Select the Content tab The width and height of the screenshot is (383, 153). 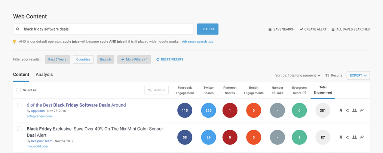click(x=21, y=75)
